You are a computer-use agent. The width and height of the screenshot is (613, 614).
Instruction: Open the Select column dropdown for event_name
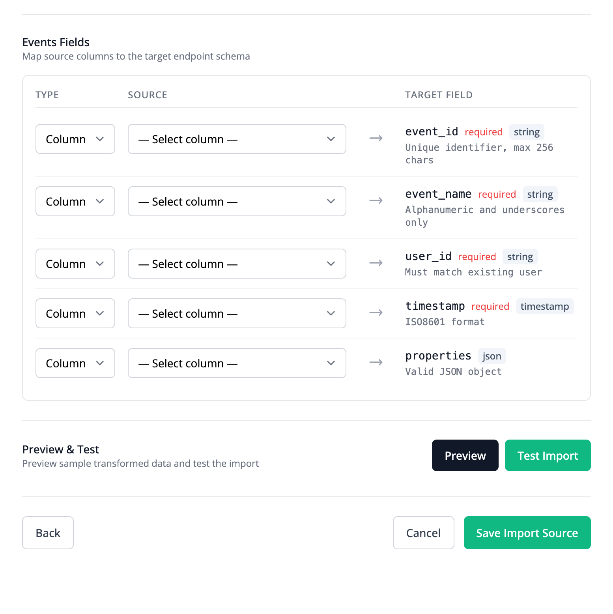point(237,201)
